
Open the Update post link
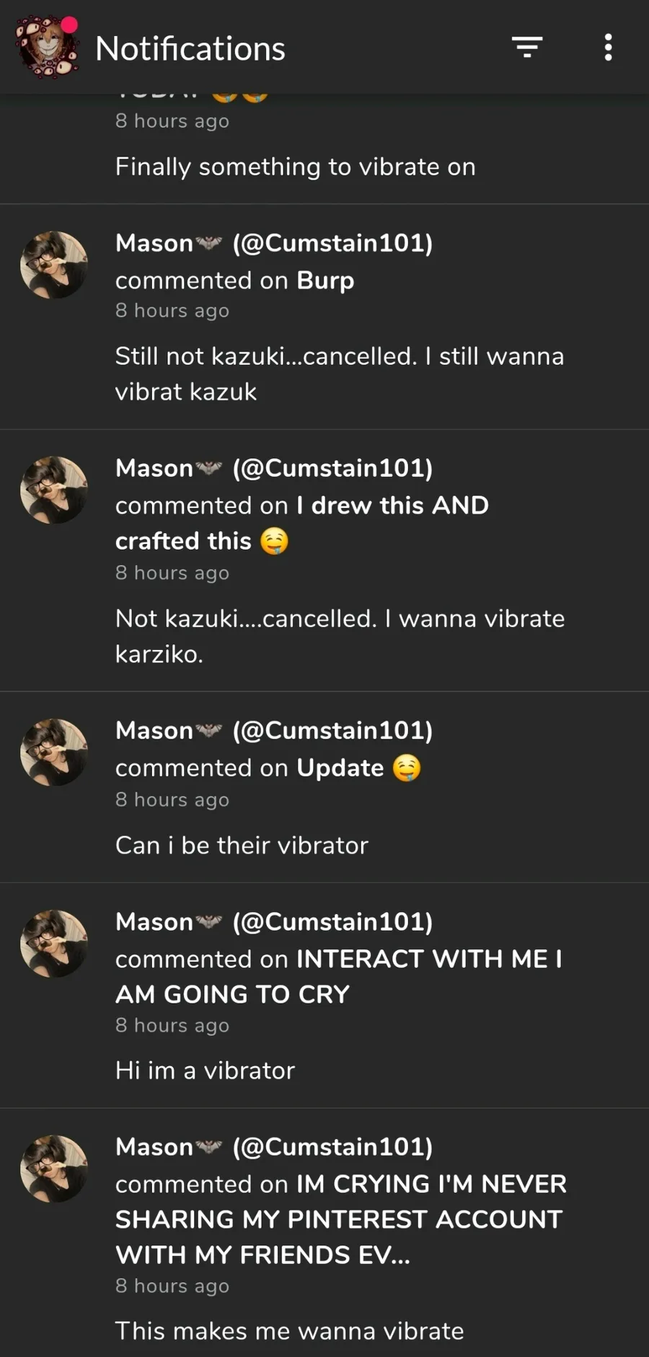click(x=340, y=768)
